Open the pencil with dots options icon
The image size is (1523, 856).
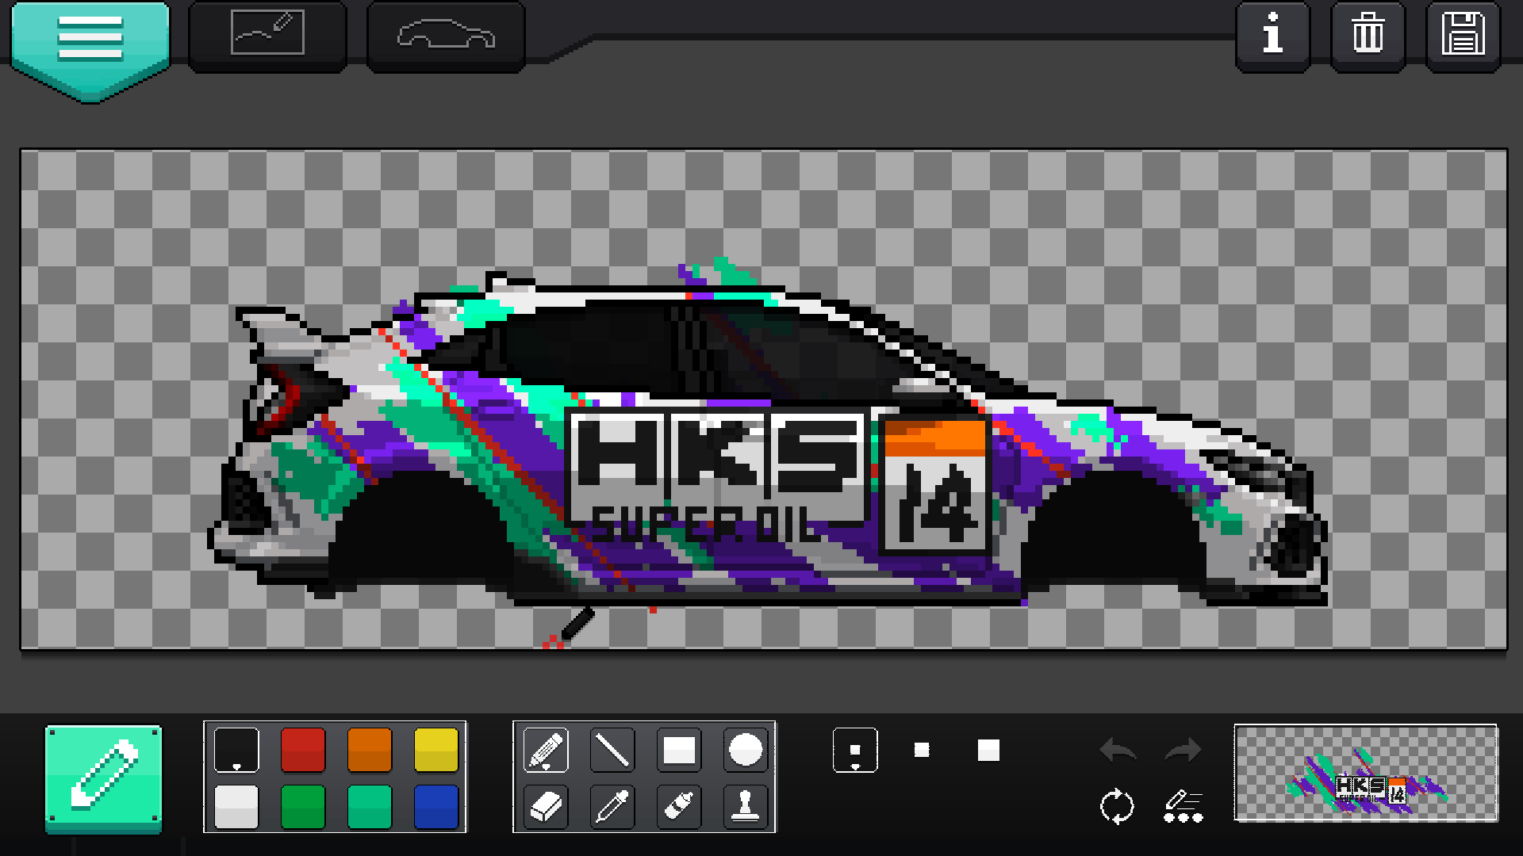click(x=1183, y=807)
